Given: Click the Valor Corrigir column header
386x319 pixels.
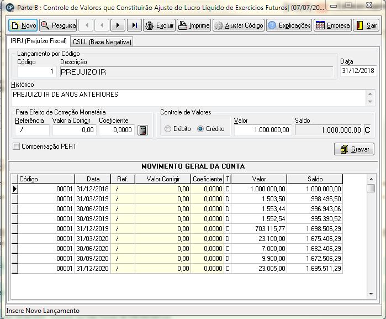Looking at the screenshot, I should [163, 179].
